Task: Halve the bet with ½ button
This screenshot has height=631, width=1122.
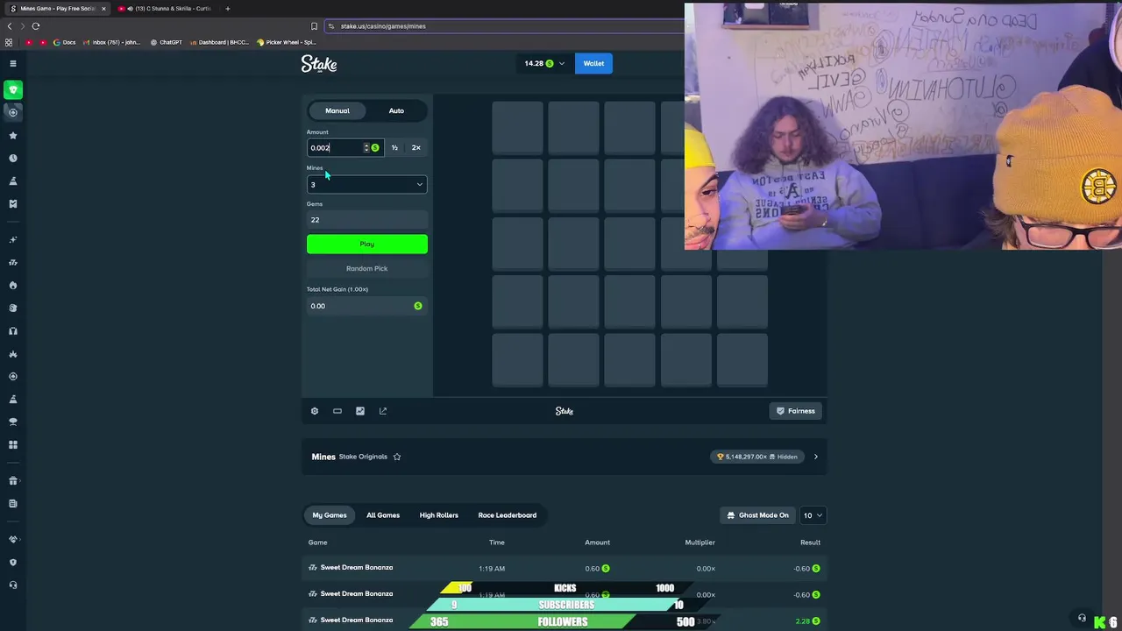Action: click(394, 147)
